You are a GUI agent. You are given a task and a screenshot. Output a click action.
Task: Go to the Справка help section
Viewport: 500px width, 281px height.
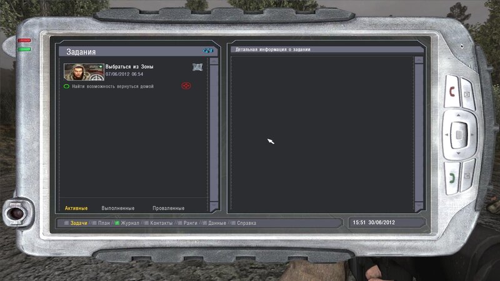tap(246, 223)
